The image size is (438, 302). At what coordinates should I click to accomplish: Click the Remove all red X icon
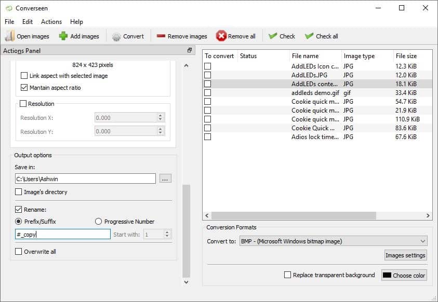tap(221, 36)
